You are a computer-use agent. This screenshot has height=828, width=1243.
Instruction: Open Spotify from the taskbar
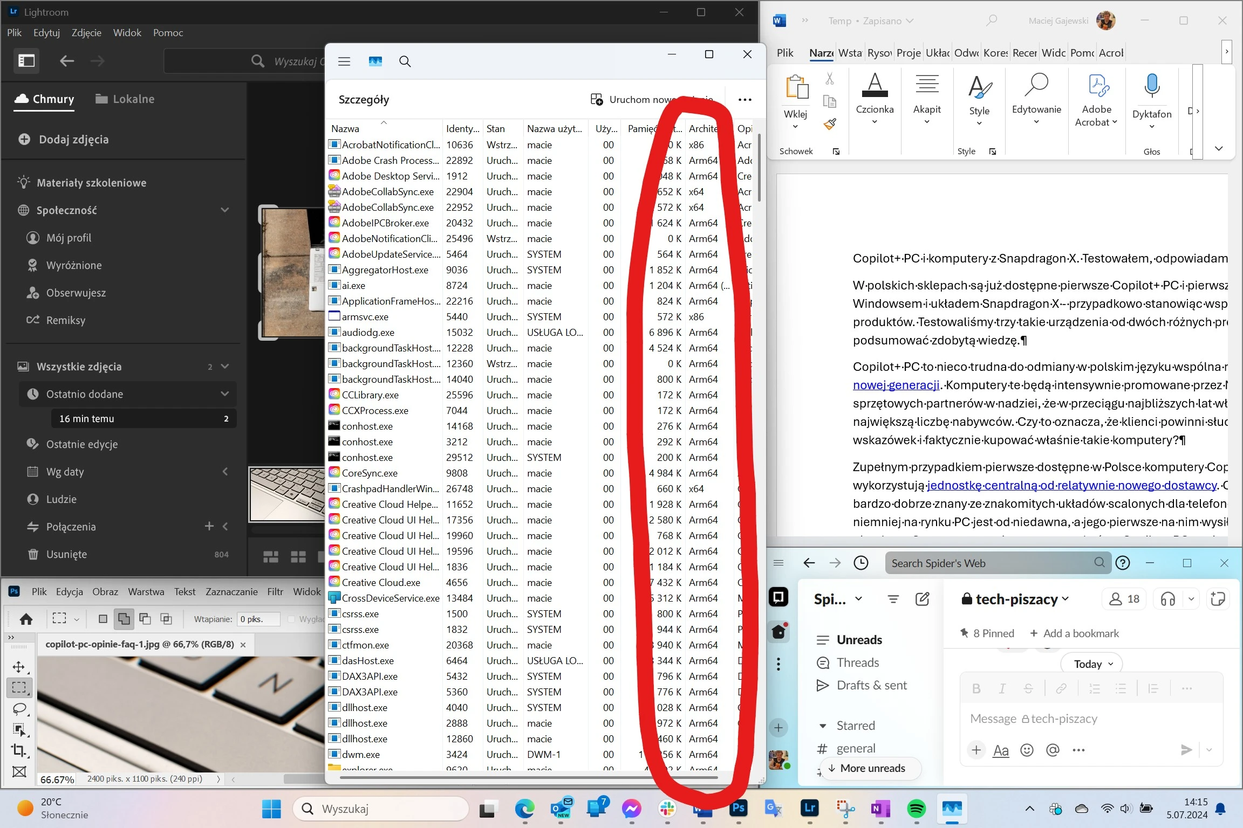click(x=916, y=809)
